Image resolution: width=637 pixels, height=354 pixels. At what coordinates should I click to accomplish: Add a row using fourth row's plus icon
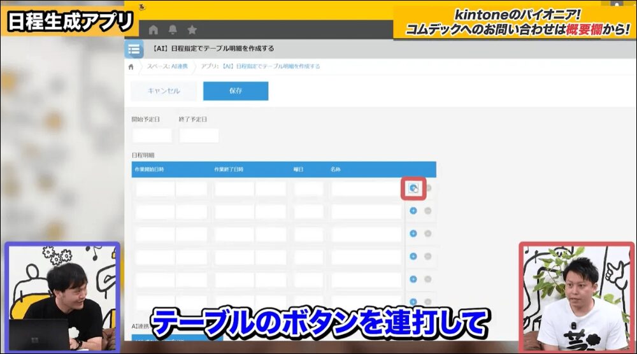click(x=413, y=256)
